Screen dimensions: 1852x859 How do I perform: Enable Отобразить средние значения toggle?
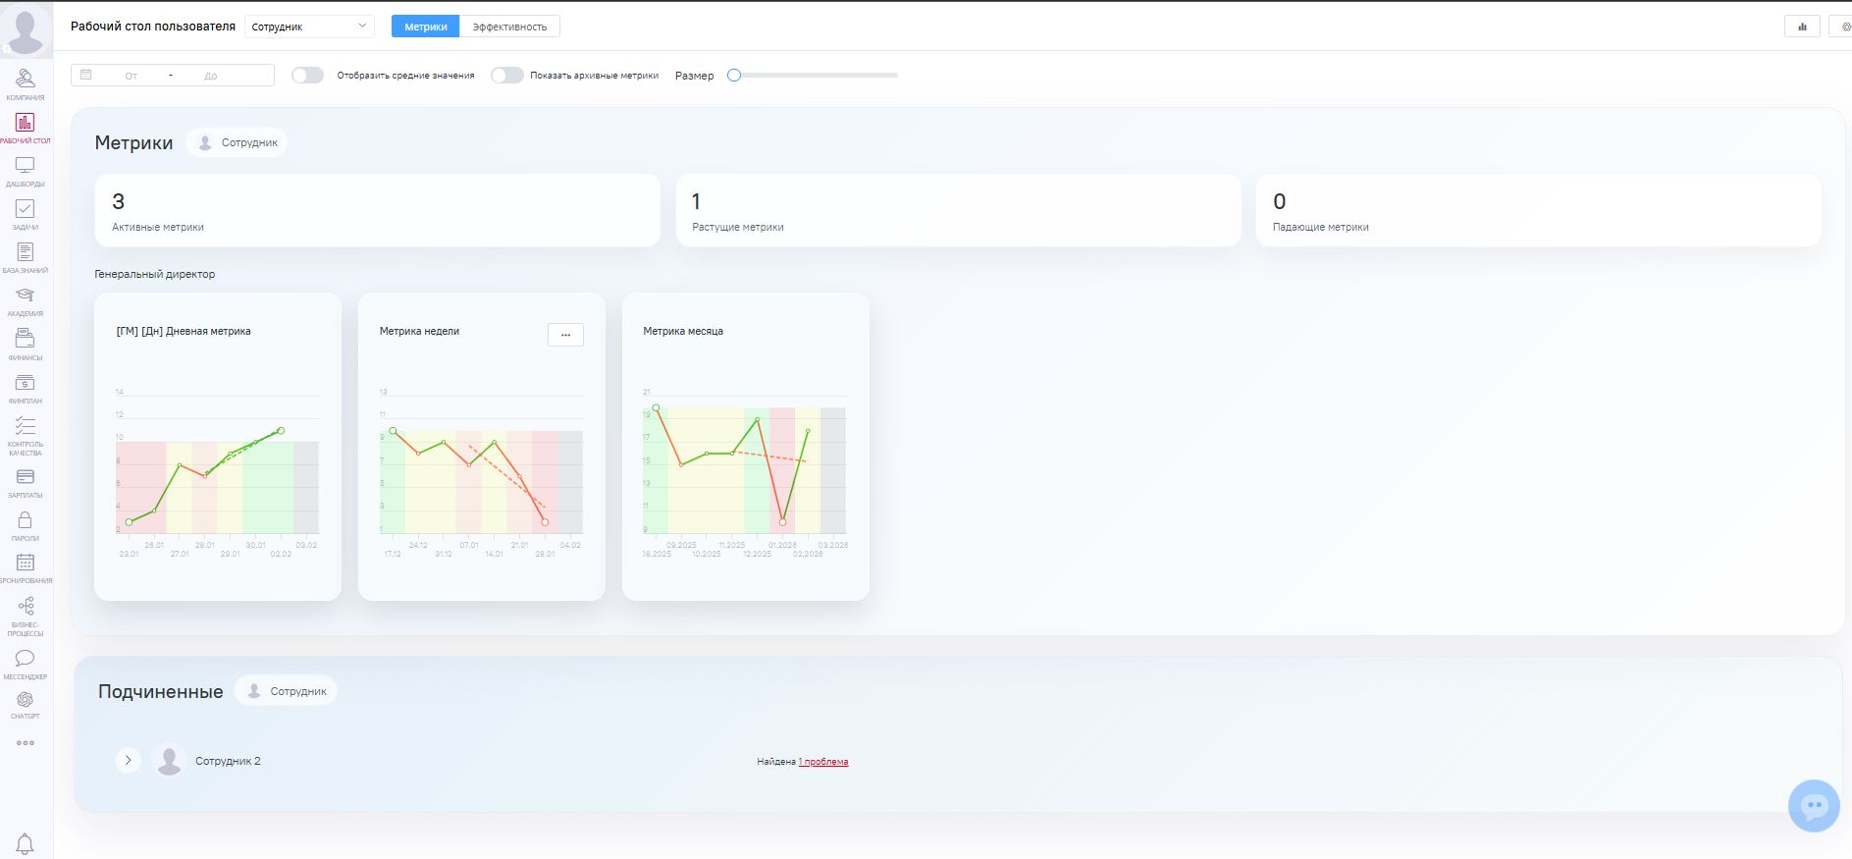(307, 76)
